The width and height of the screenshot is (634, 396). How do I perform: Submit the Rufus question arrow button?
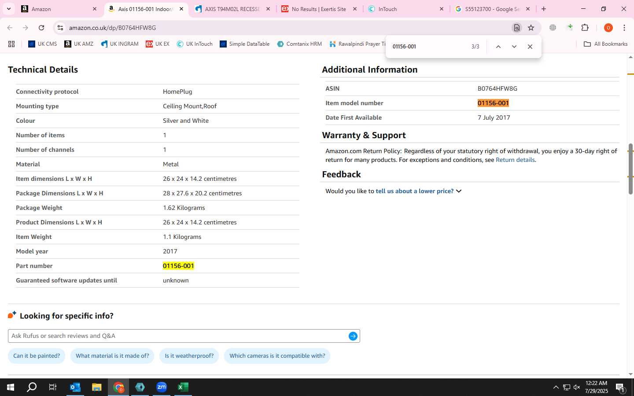tap(353, 336)
